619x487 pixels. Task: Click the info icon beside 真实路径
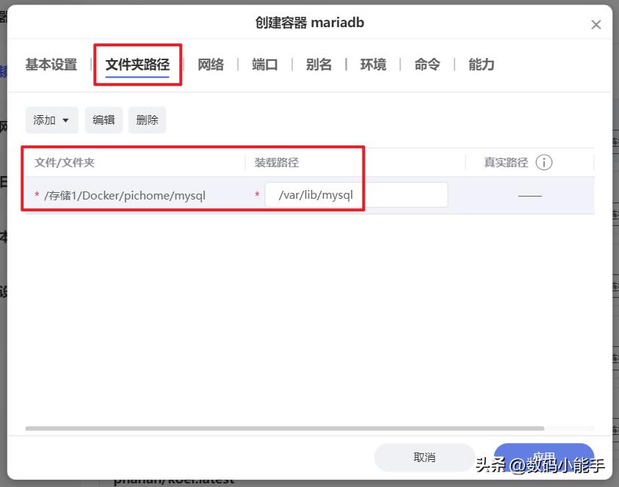pyautogui.click(x=543, y=163)
